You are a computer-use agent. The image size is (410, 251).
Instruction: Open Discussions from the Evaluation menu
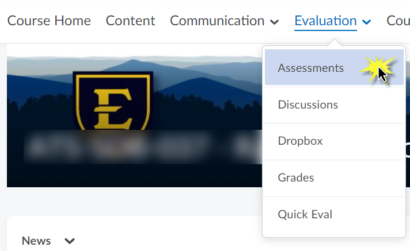pyautogui.click(x=308, y=105)
